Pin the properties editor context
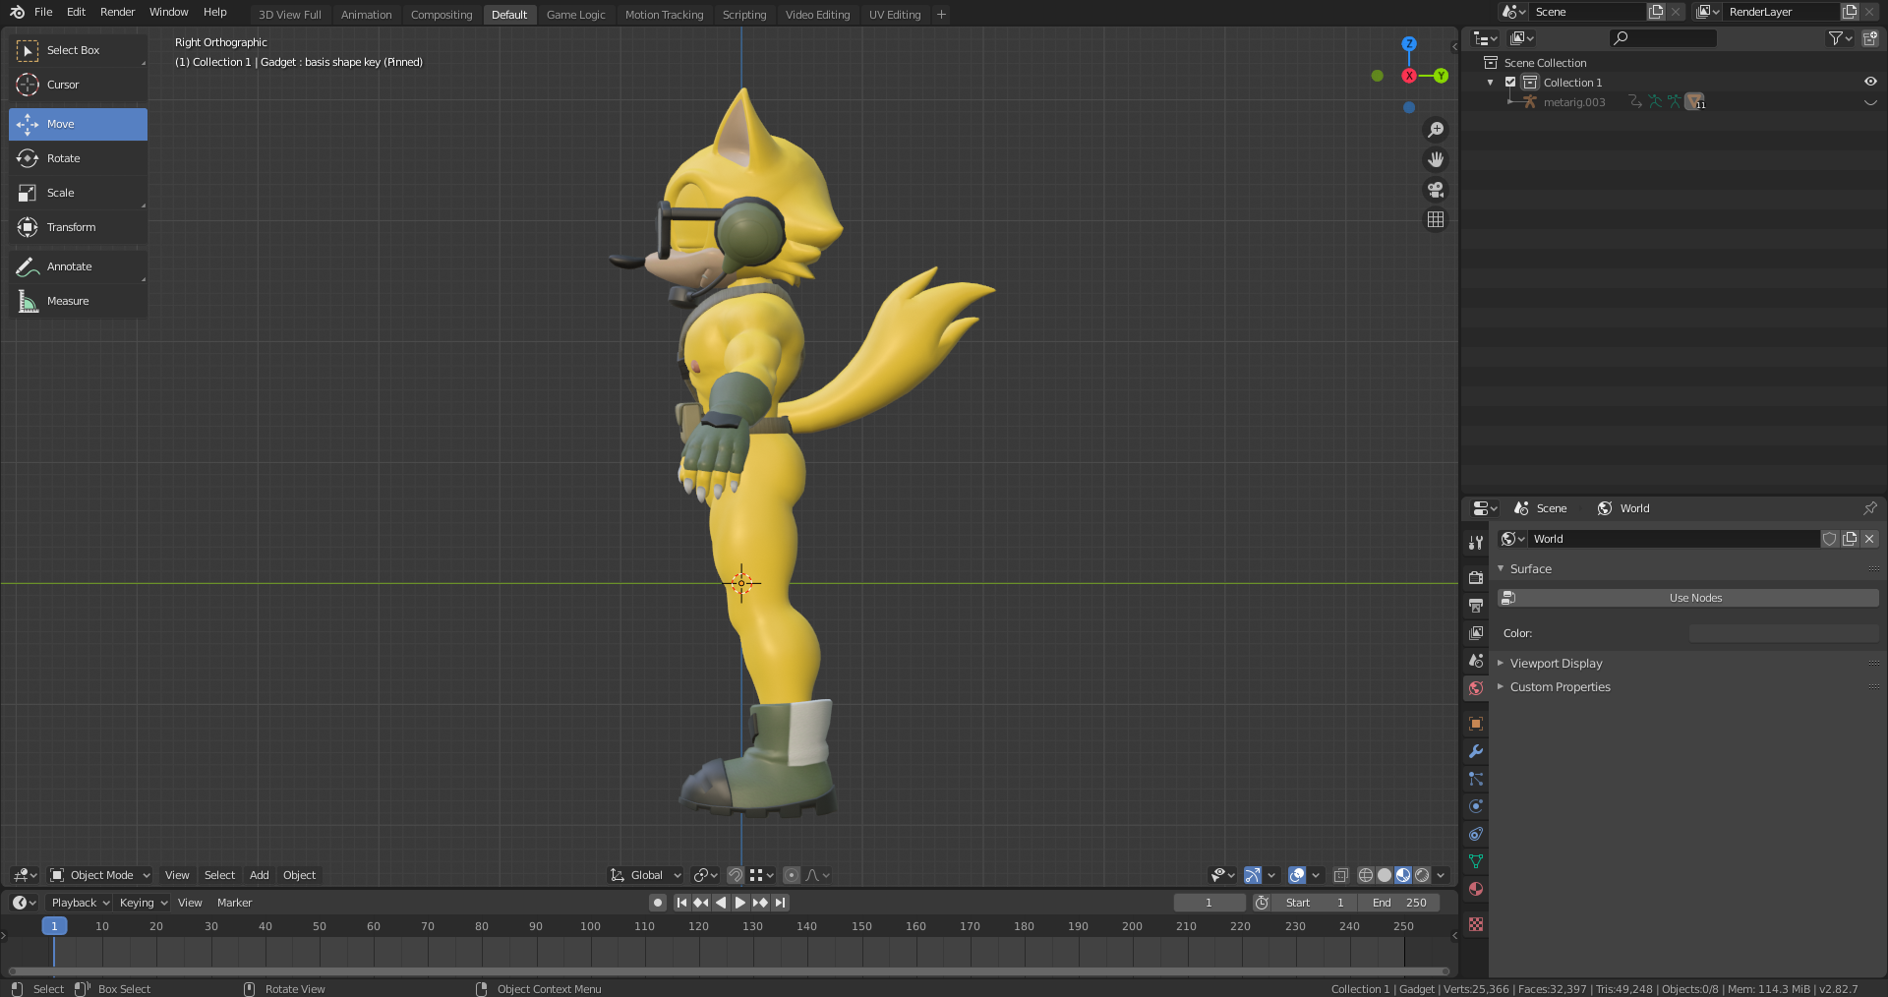Image resolution: width=1888 pixels, height=997 pixels. (x=1869, y=508)
